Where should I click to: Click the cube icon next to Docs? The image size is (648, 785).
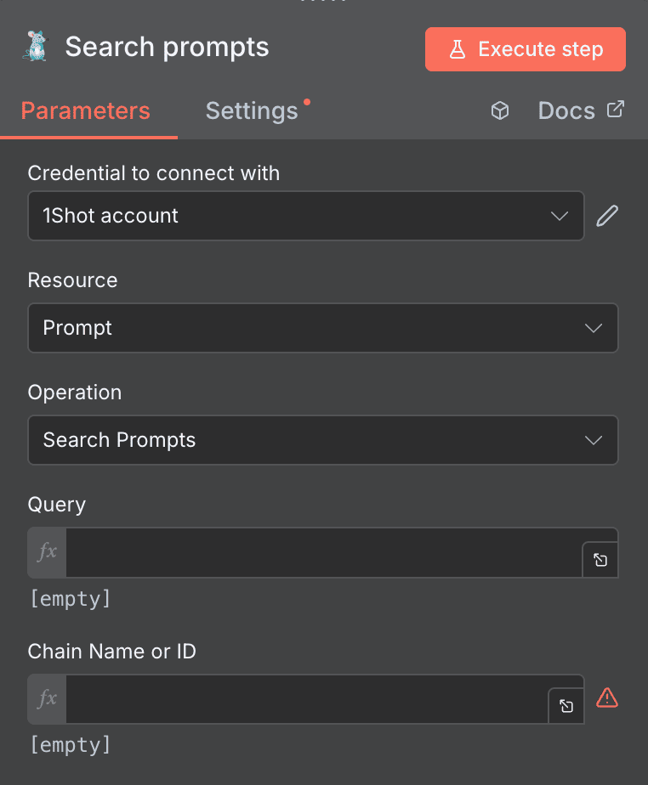point(499,110)
